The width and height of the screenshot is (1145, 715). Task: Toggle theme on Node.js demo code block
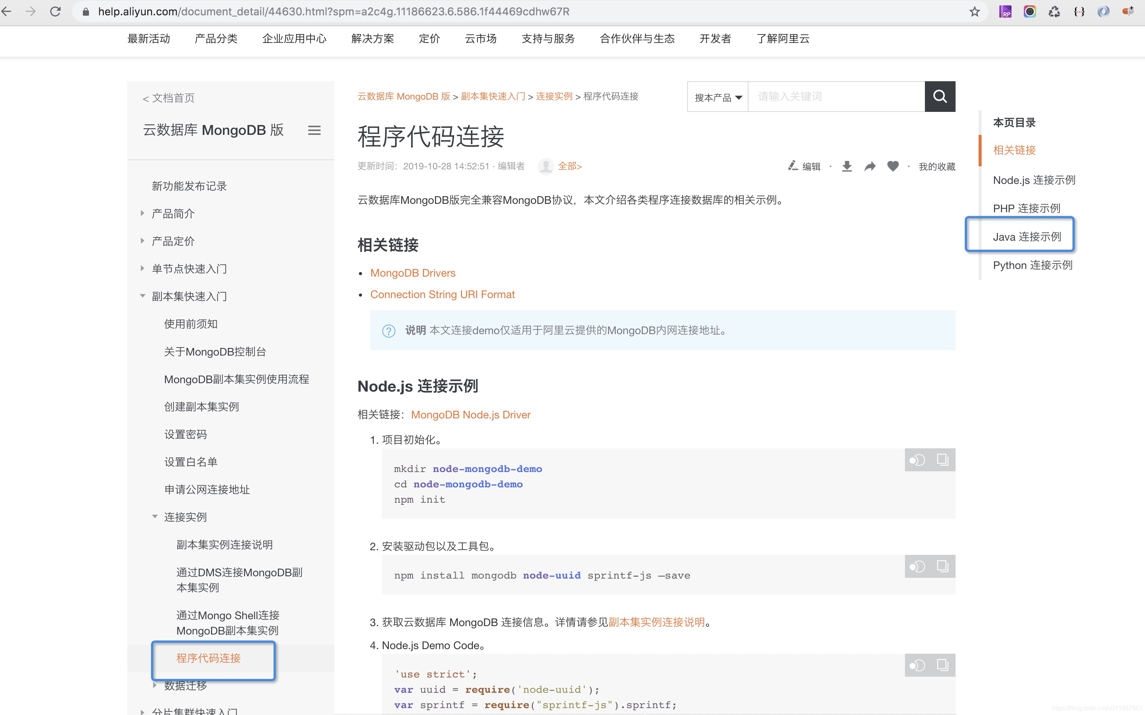click(x=917, y=665)
